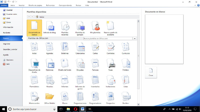200x112 pixels.
Task: Switch to the Referencias ribbon tab
Action: click(x=50, y=5)
